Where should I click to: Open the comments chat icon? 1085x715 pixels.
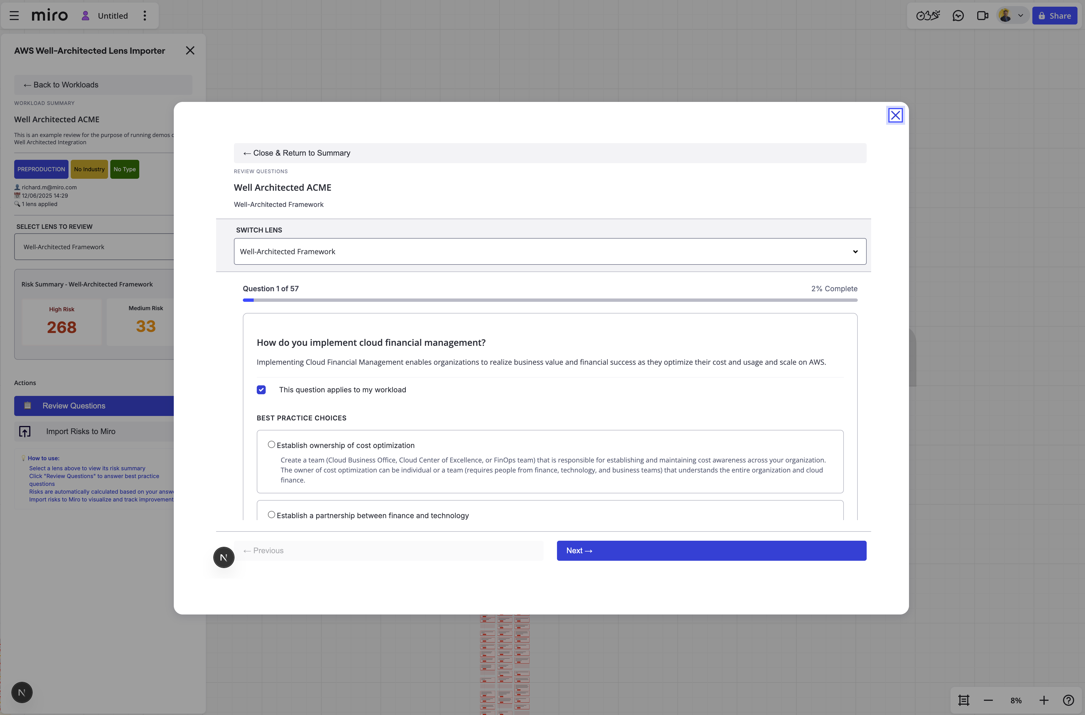tap(958, 15)
